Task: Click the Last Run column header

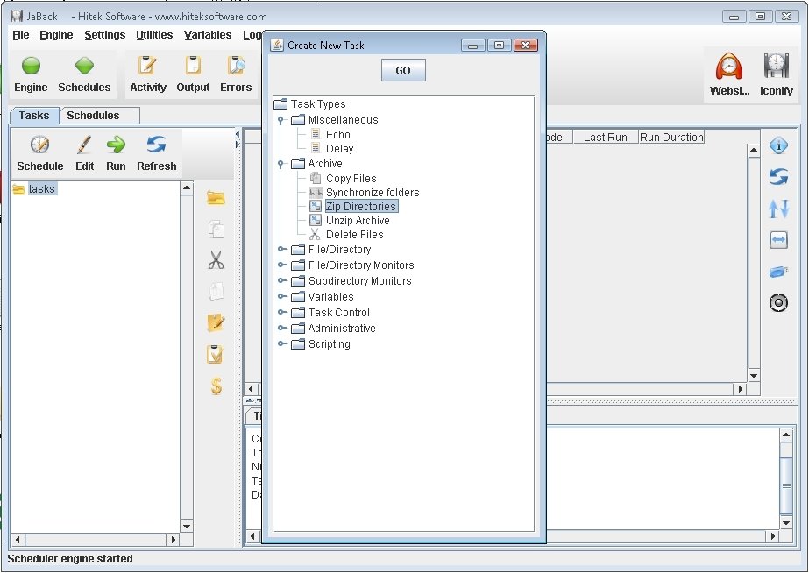Action: (605, 138)
